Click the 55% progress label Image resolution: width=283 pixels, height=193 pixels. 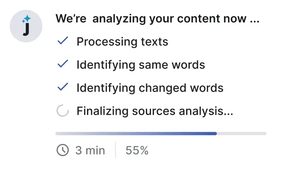pos(137,150)
